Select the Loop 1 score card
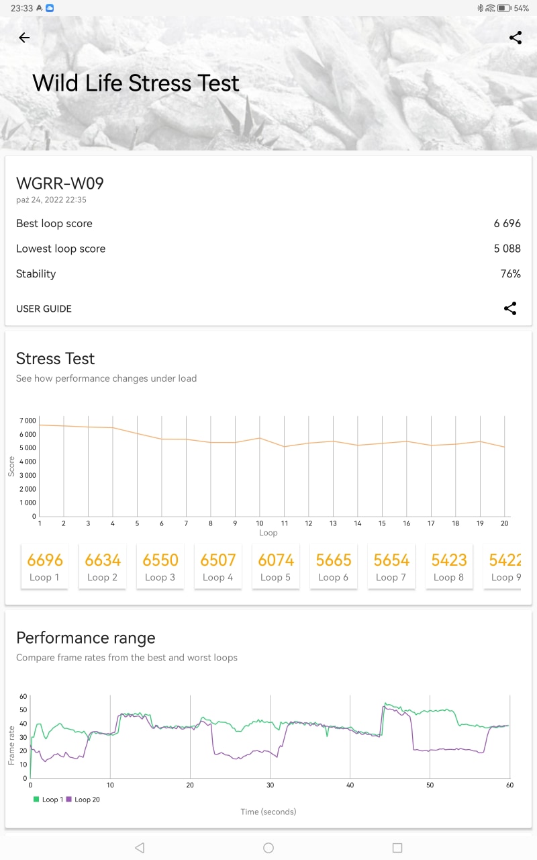The height and width of the screenshot is (860, 537). [x=45, y=566]
